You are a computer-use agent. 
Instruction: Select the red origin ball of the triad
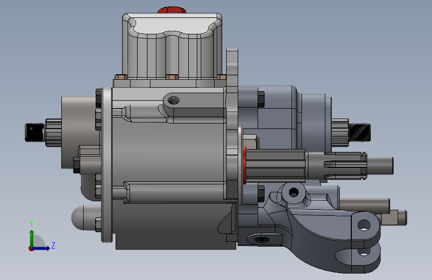(x=31, y=249)
